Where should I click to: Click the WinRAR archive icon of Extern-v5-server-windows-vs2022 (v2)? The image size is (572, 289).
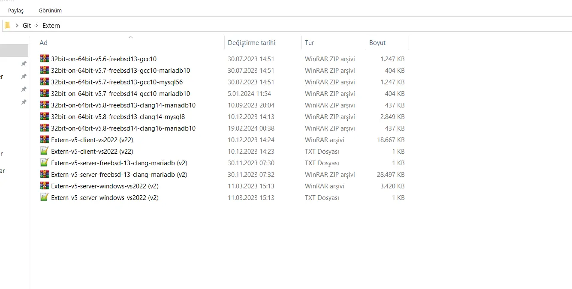(44, 186)
